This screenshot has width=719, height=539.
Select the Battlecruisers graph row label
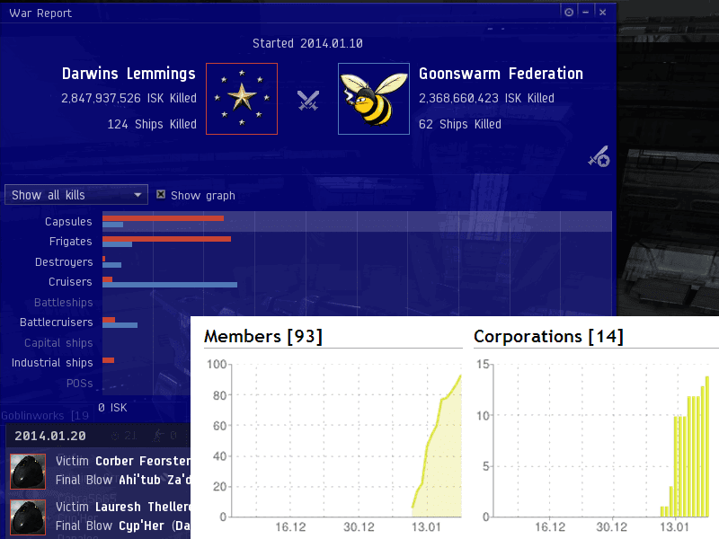coord(56,323)
